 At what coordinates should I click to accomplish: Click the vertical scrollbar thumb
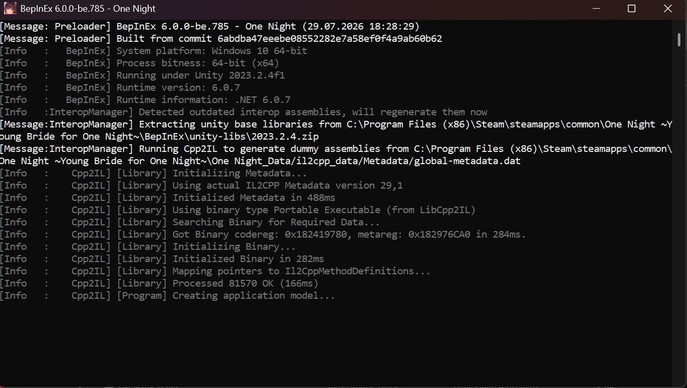[679, 39]
